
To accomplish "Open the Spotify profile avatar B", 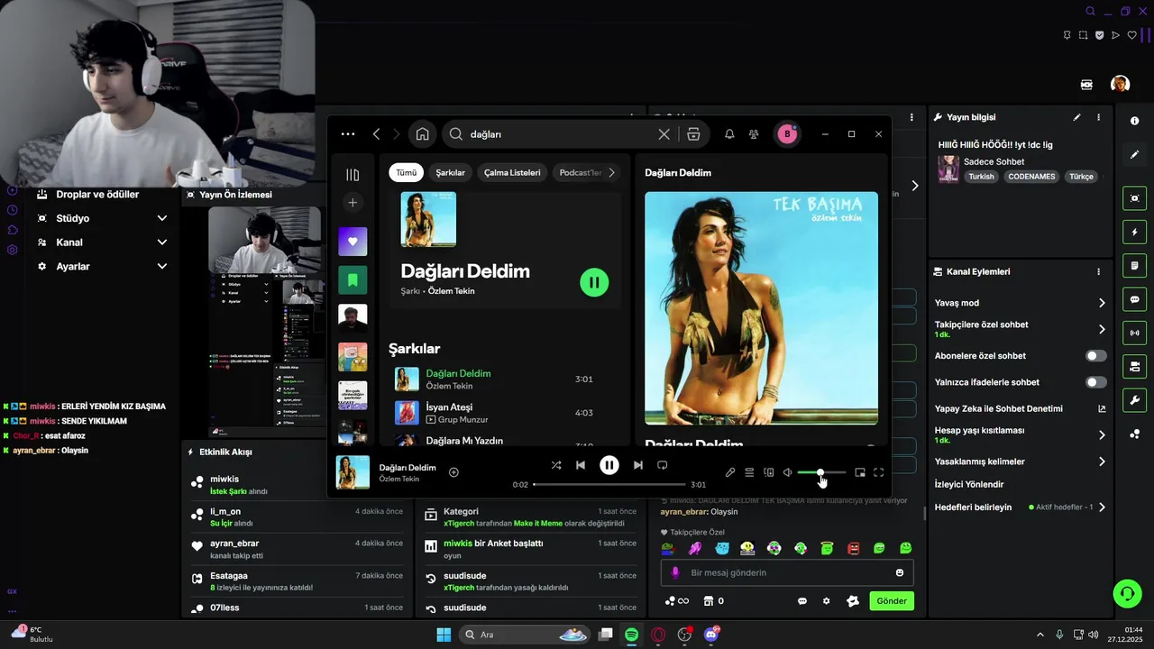I will point(787,134).
